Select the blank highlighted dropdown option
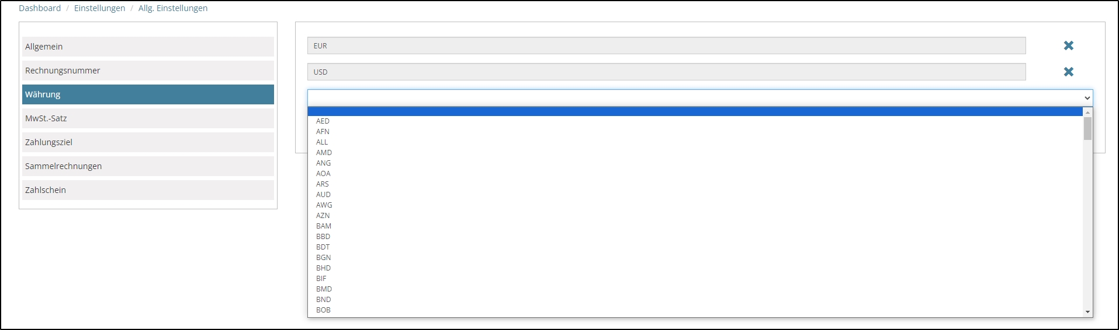Image resolution: width=1119 pixels, height=330 pixels. click(695, 111)
